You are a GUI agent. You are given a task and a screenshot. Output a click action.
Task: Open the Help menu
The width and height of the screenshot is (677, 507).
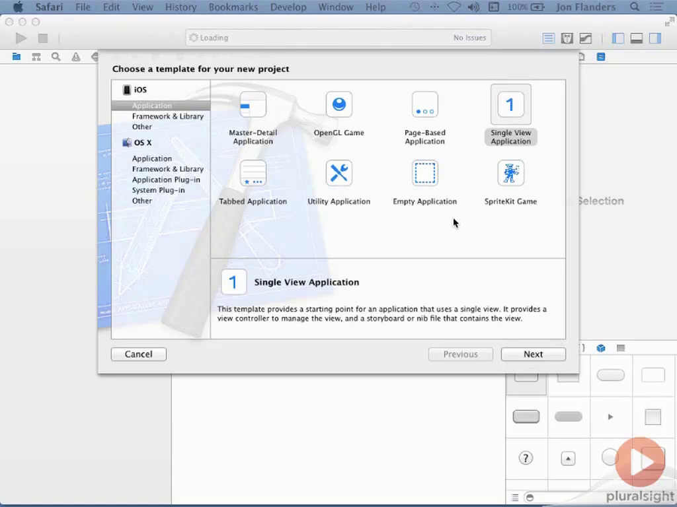click(376, 7)
